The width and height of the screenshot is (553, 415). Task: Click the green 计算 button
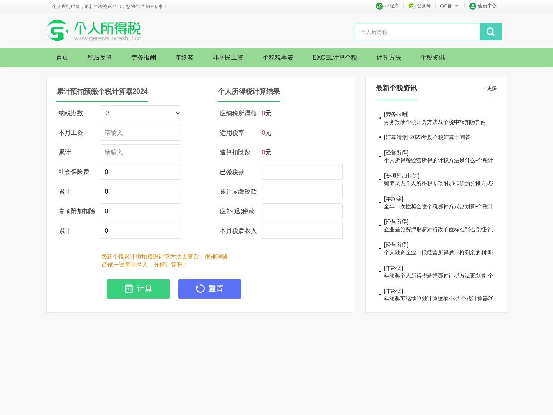coord(138,289)
